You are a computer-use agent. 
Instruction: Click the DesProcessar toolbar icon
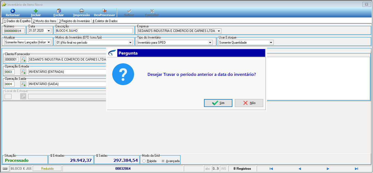(x=104, y=11)
